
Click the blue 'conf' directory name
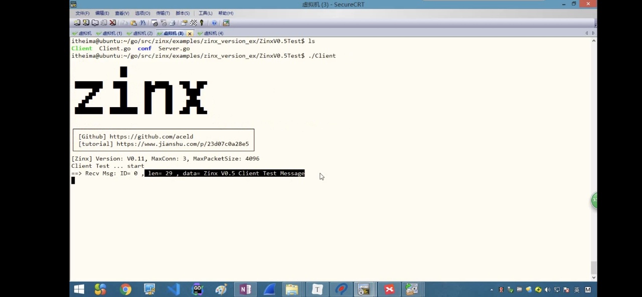tap(144, 49)
